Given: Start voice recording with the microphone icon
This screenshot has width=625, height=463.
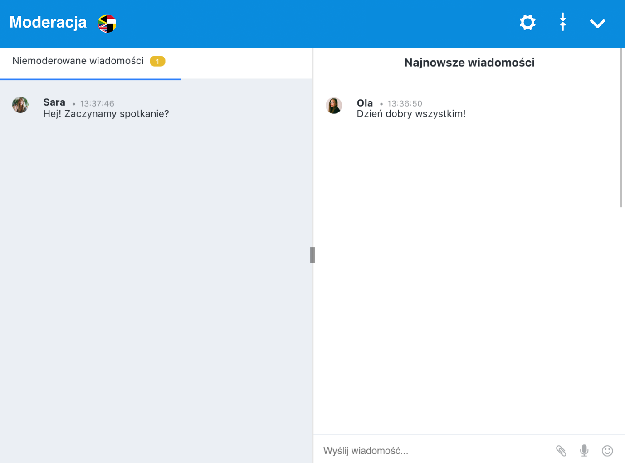Looking at the screenshot, I should (584, 450).
